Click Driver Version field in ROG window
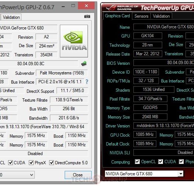194x186 pixels. point(164,126)
